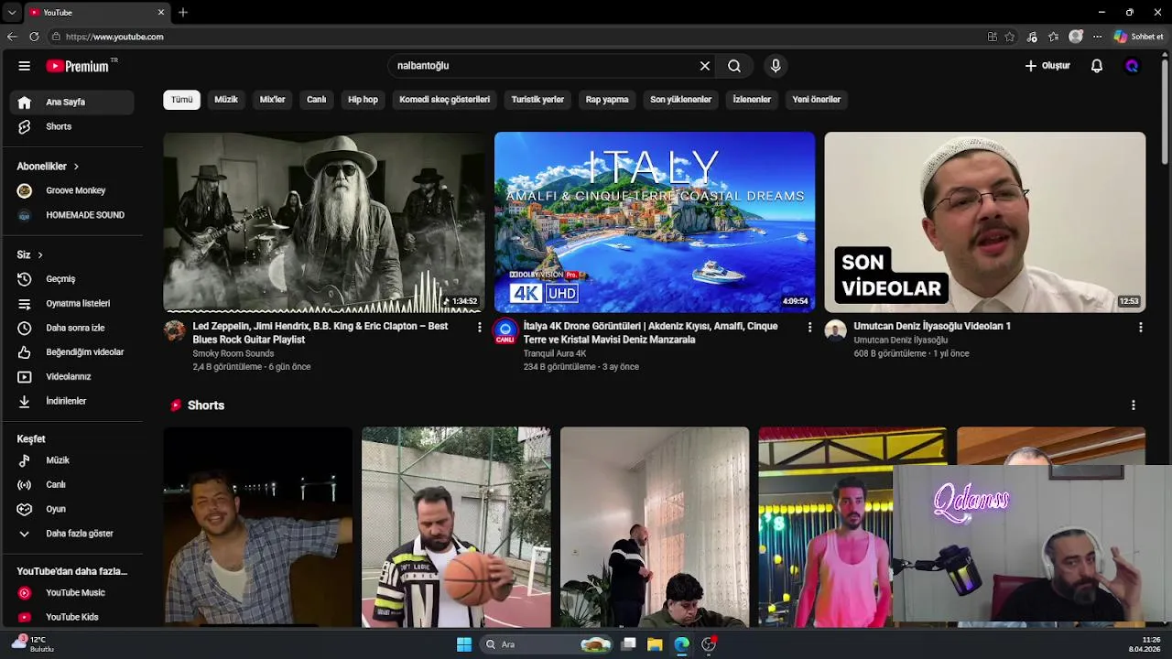This screenshot has height=659, width=1172.
Task: Open the Windows Start menu
Action: pos(464,644)
